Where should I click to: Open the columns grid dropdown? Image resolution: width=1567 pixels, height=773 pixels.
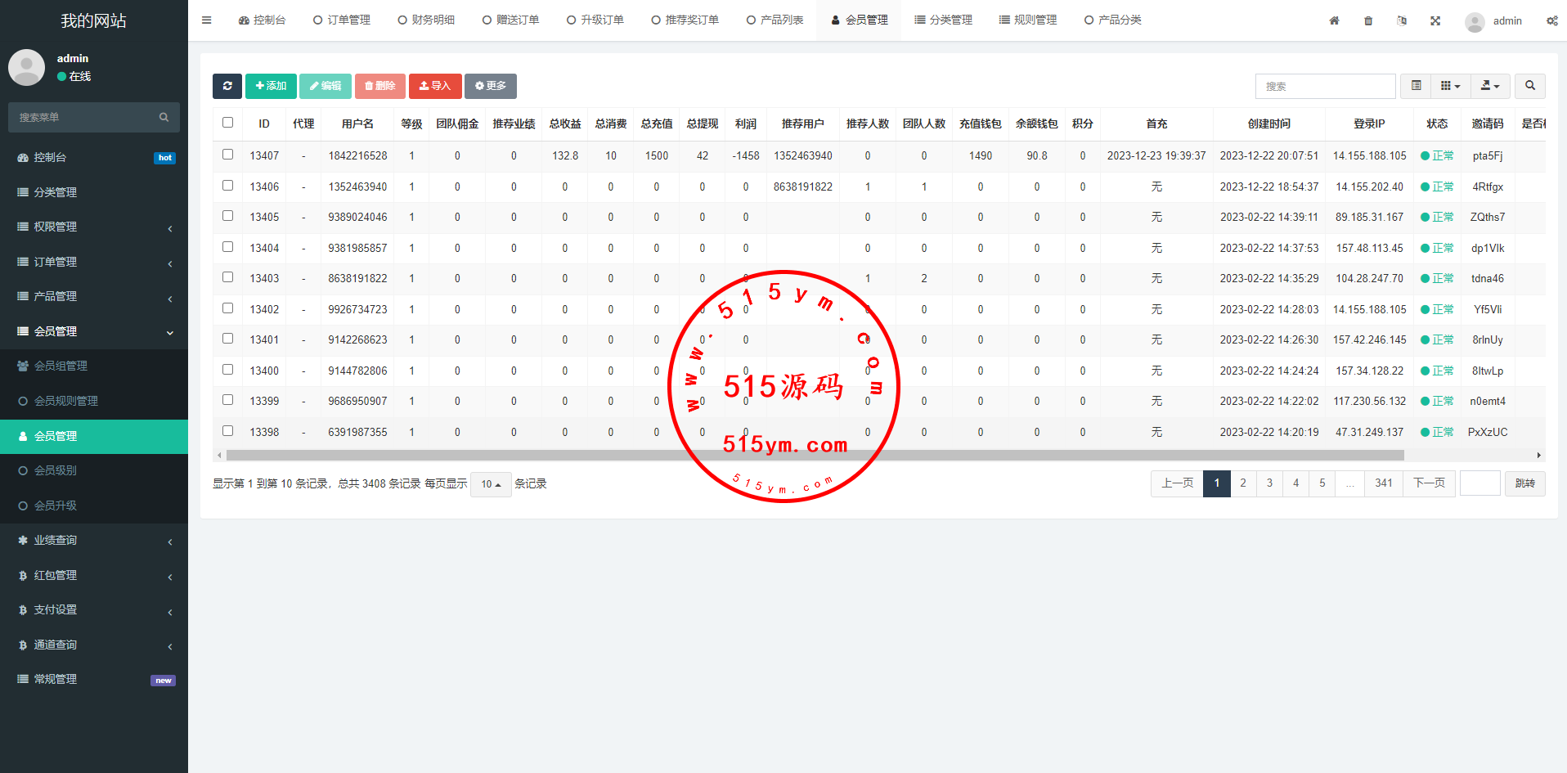(x=1450, y=86)
